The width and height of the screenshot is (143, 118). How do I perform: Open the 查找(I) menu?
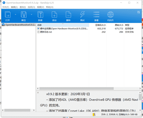(x=23, y=7)
